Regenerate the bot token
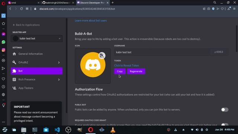 tap(136, 71)
